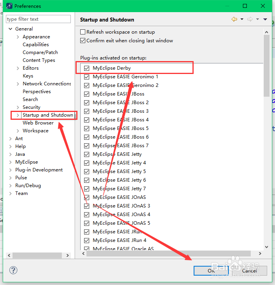The image size is (275, 285).
Task: Click the MyEclipse app icon in title bar
Action: 9,6
